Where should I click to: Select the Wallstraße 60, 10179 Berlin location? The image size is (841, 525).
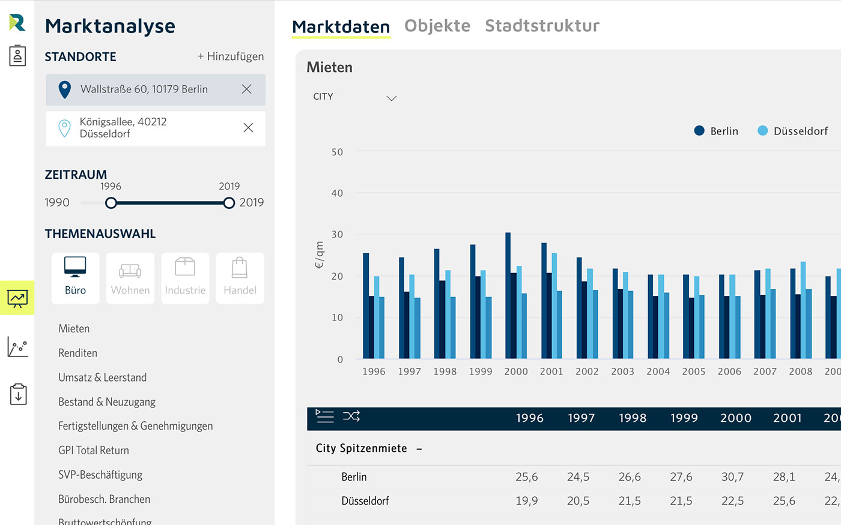coord(156,89)
